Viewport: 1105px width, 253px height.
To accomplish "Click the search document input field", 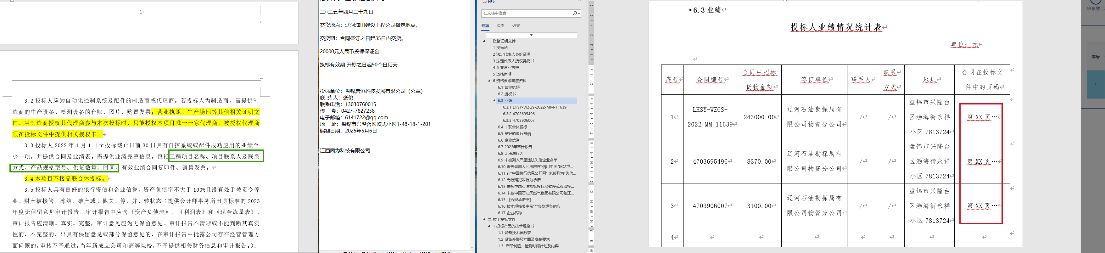I will point(526,13).
